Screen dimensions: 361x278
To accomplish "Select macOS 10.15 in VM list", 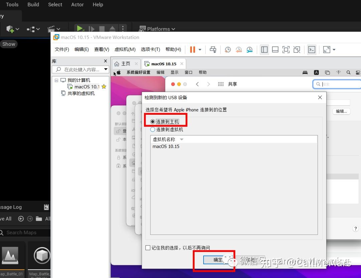I will point(166,147).
